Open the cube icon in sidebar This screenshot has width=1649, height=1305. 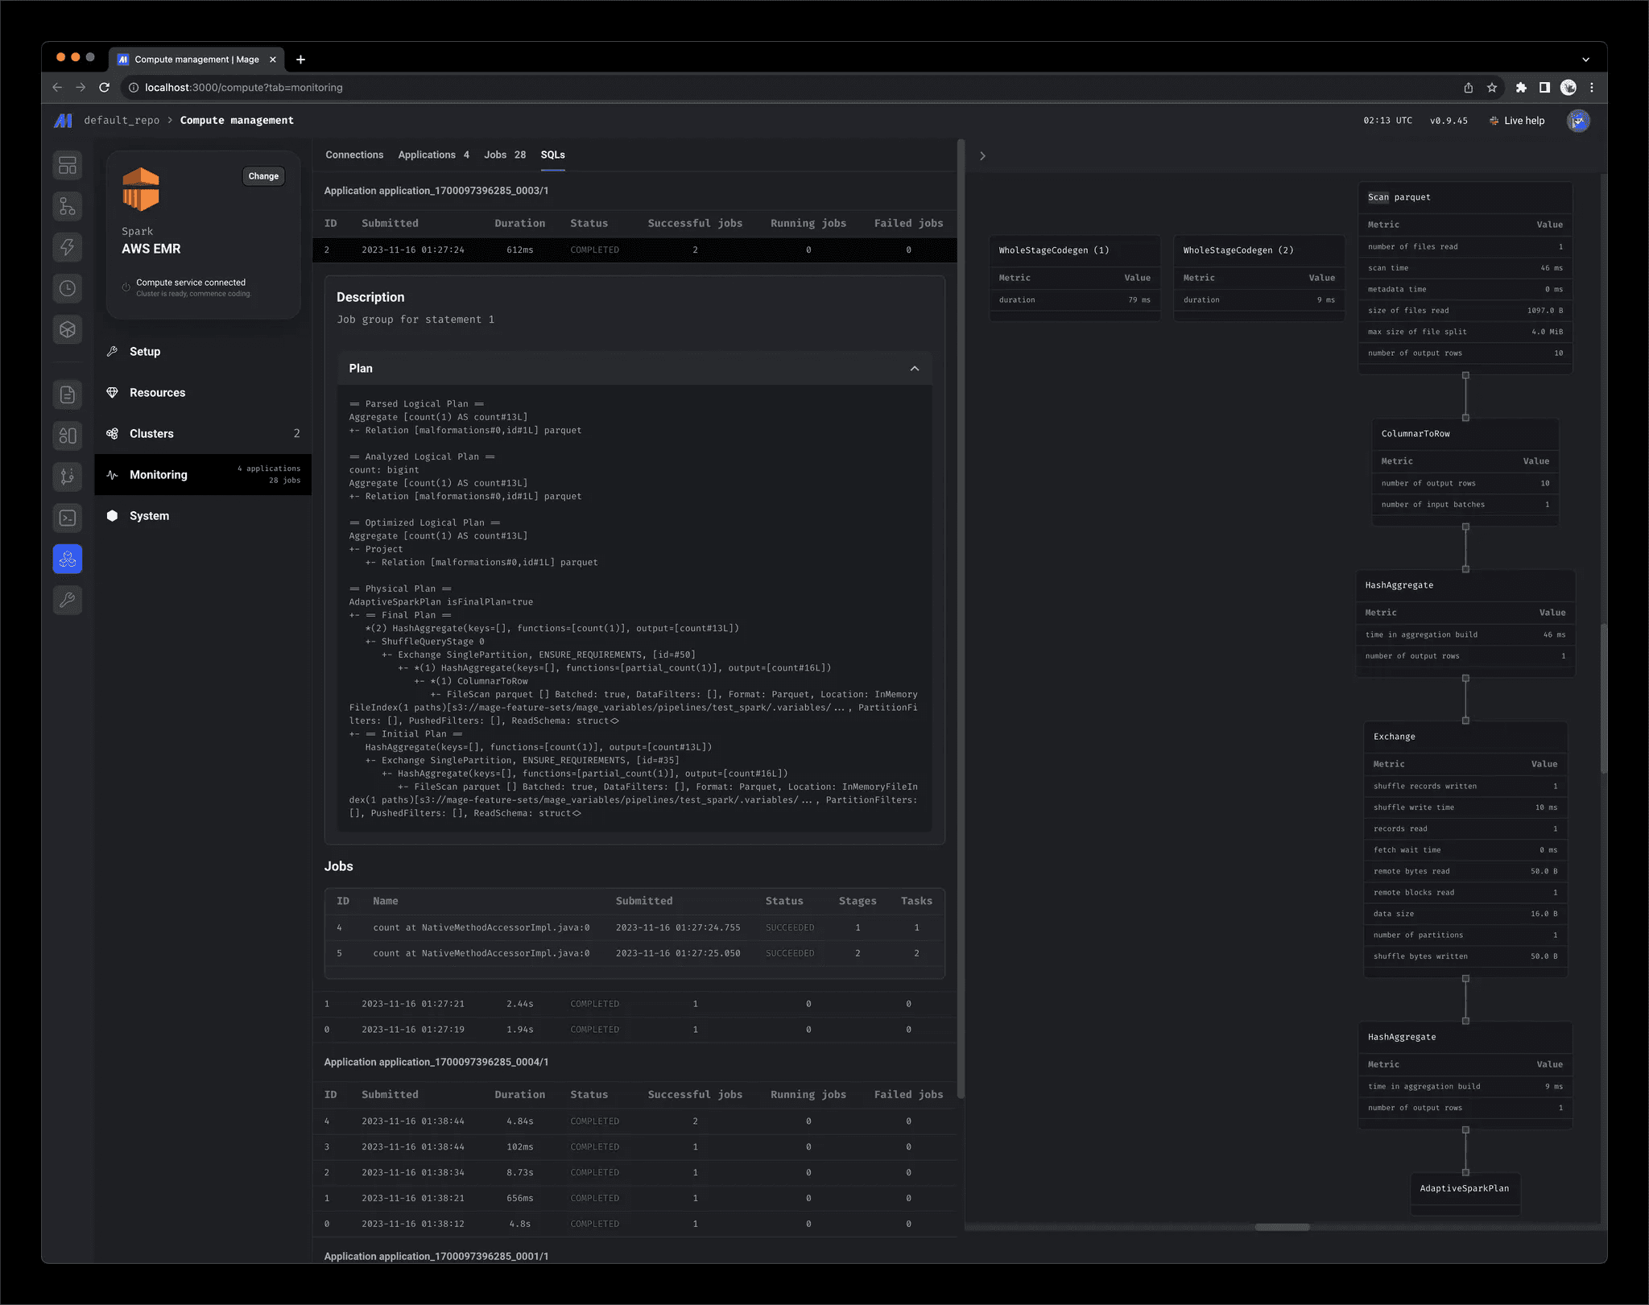click(68, 329)
